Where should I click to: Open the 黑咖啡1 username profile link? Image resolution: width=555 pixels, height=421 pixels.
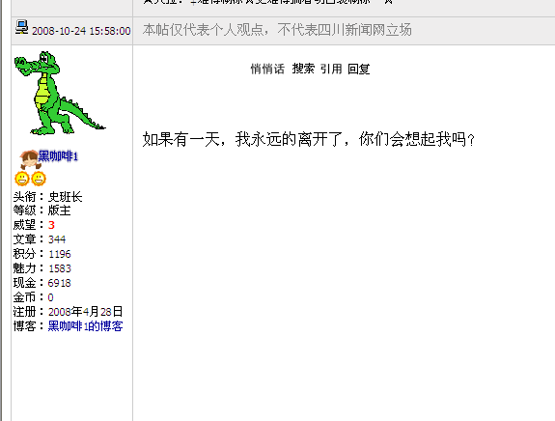pyautogui.click(x=58, y=155)
